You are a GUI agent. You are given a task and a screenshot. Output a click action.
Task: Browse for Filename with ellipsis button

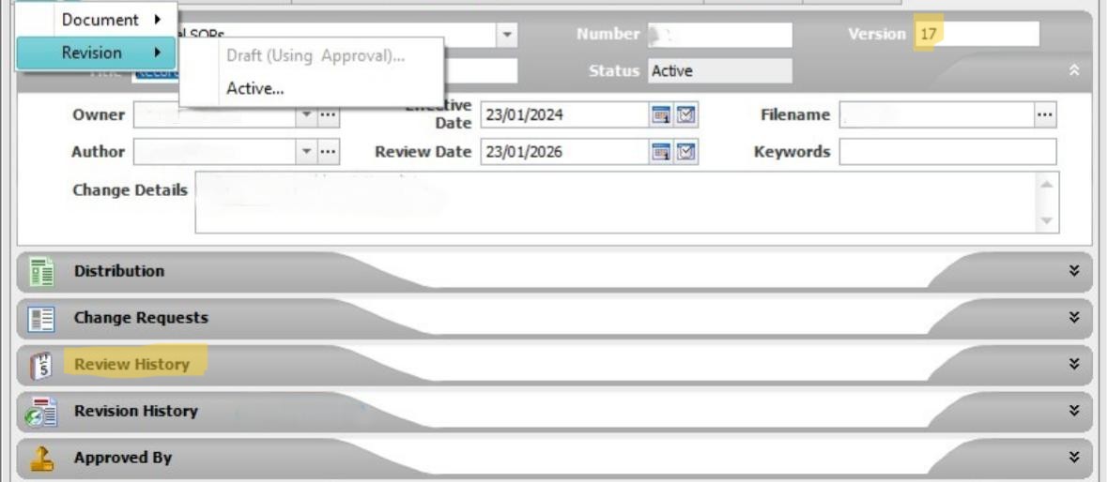pos(1045,114)
